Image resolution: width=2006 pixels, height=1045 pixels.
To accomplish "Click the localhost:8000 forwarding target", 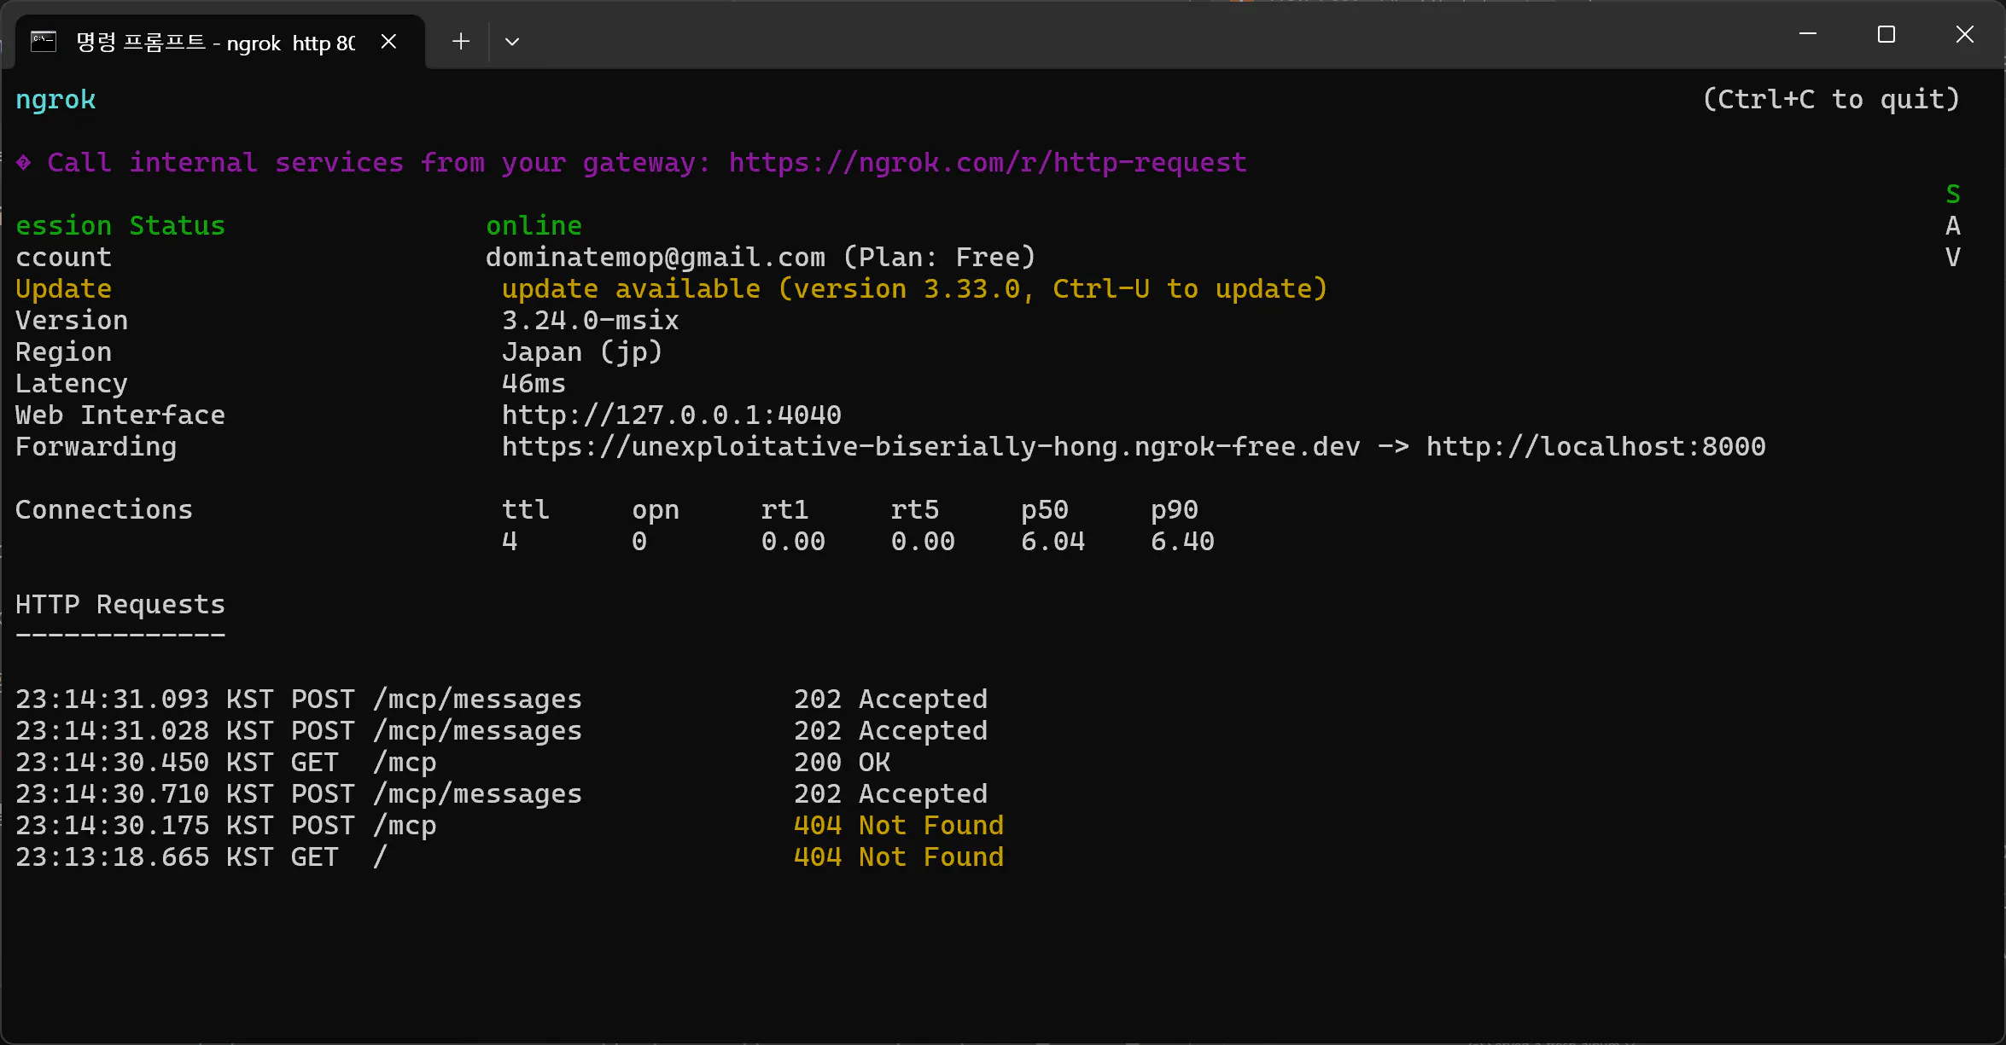I will click(1595, 446).
